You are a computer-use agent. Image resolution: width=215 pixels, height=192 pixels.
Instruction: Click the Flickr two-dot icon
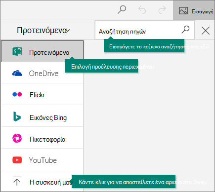(x=17, y=94)
